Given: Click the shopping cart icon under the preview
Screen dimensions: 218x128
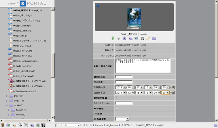Looking at the screenshot, I should click(142, 38).
